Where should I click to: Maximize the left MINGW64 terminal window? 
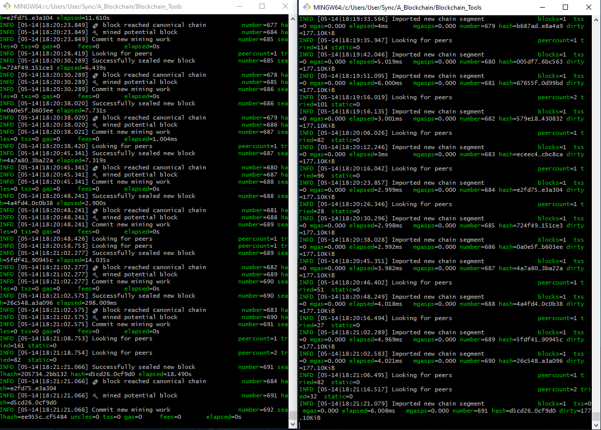tap(262, 7)
